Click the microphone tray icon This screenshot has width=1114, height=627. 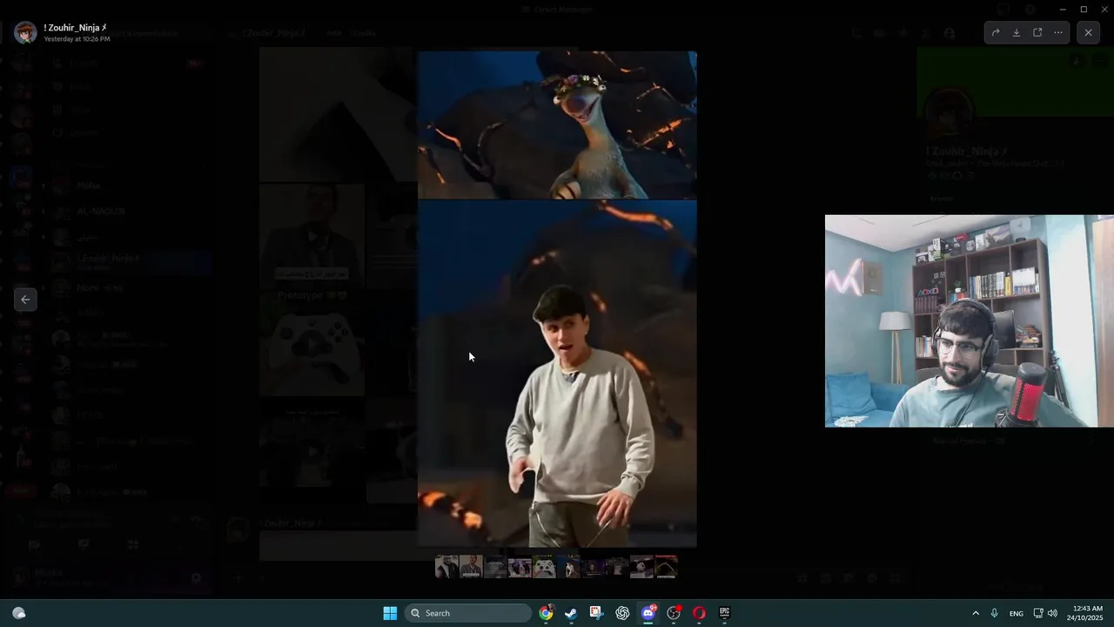tap(995, 613)
